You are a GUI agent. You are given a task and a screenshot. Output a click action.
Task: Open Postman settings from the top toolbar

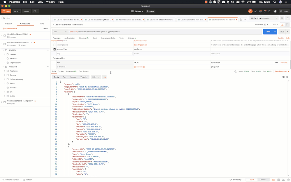(260, 11)
